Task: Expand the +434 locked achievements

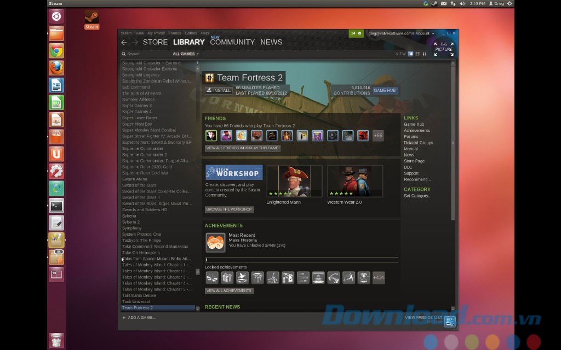Action: (377, 277)
